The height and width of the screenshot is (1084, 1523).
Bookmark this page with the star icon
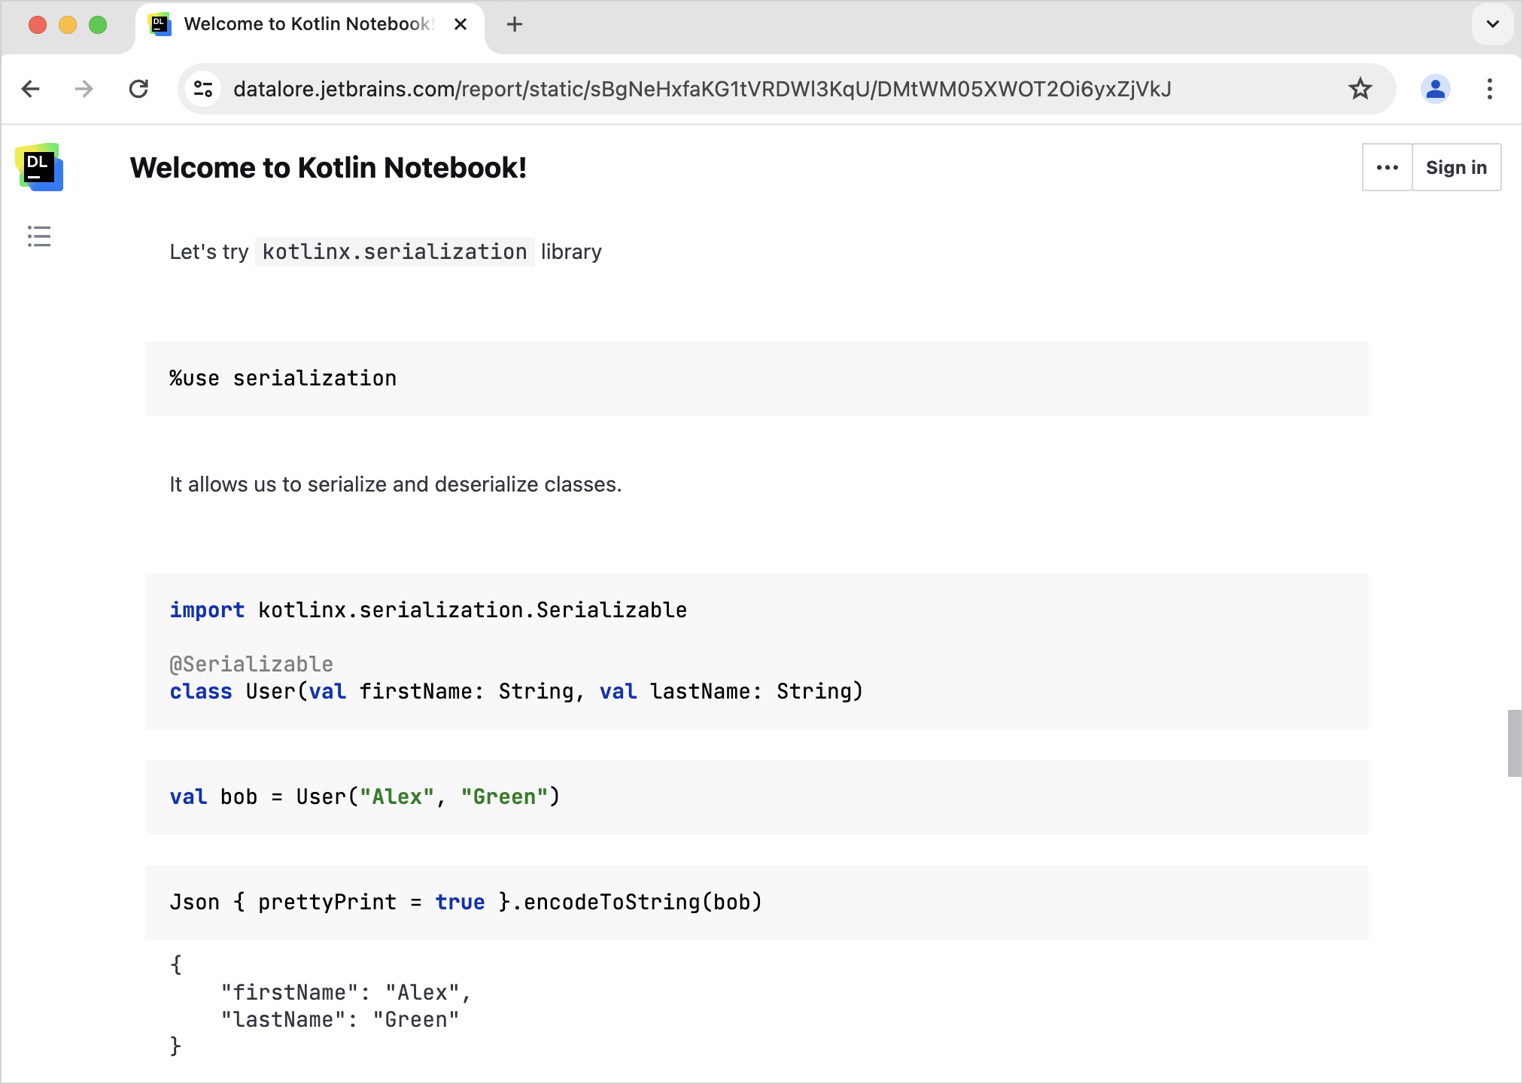[x=1360, y=89]
